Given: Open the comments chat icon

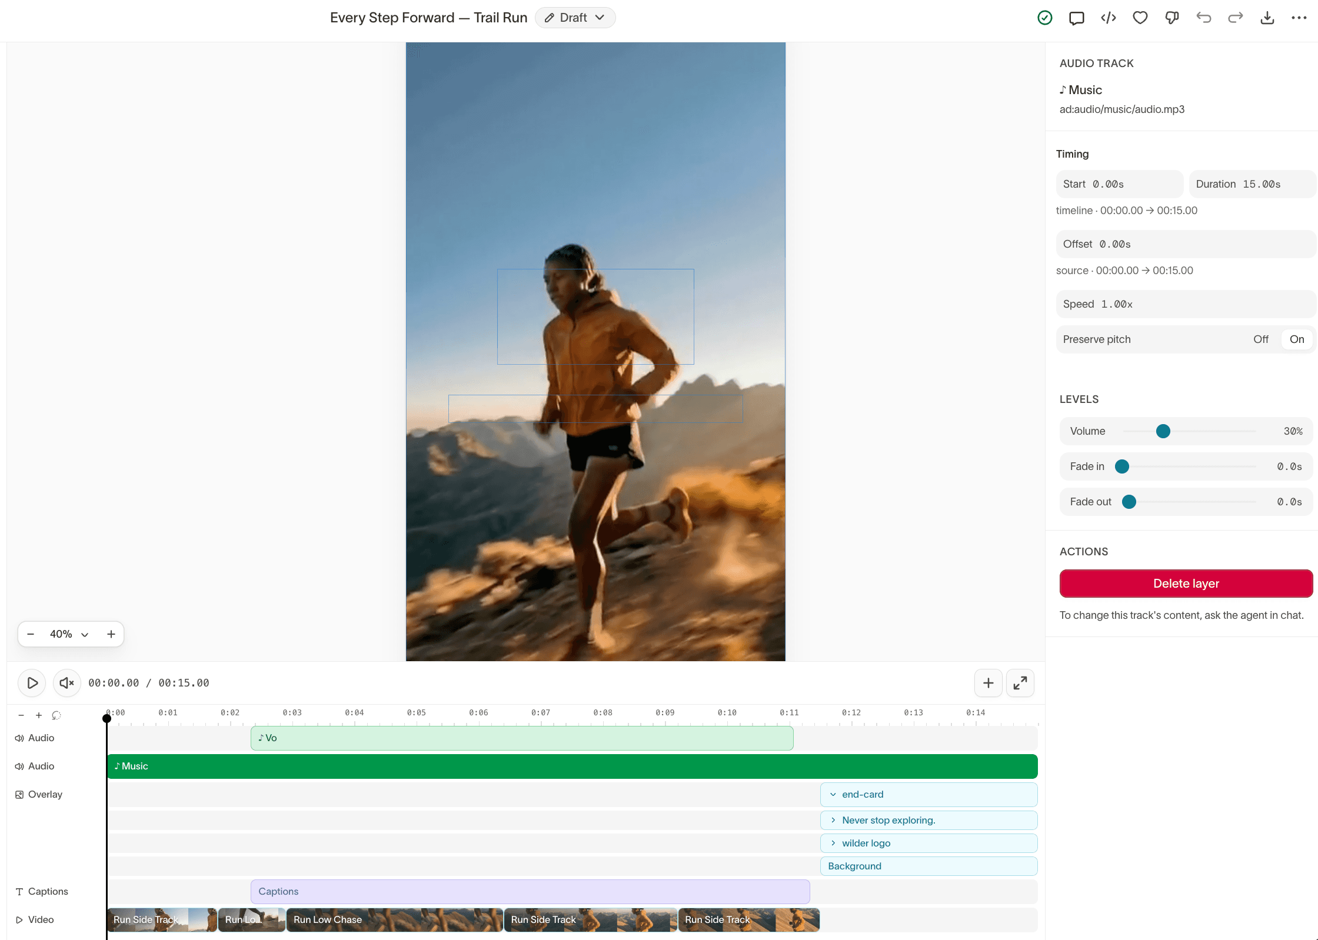Looking at the screenshot, I should tap(1077, 18).
